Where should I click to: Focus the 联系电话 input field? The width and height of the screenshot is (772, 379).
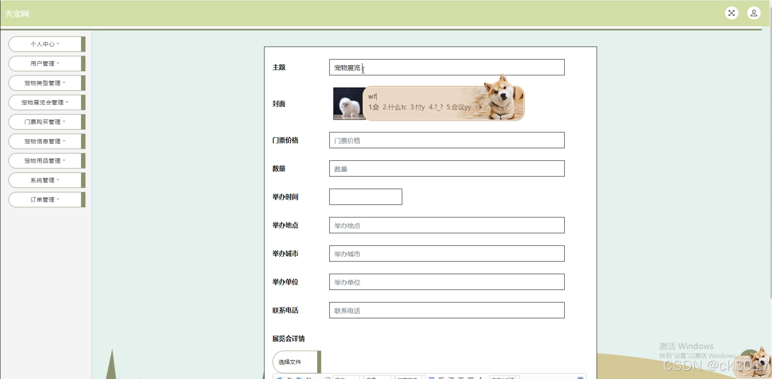[x=447, y=310]
